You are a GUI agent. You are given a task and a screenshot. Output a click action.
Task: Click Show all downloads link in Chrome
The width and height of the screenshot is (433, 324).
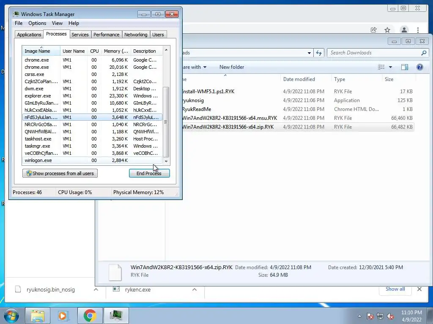pyautogui.click(x=395, y=289)
